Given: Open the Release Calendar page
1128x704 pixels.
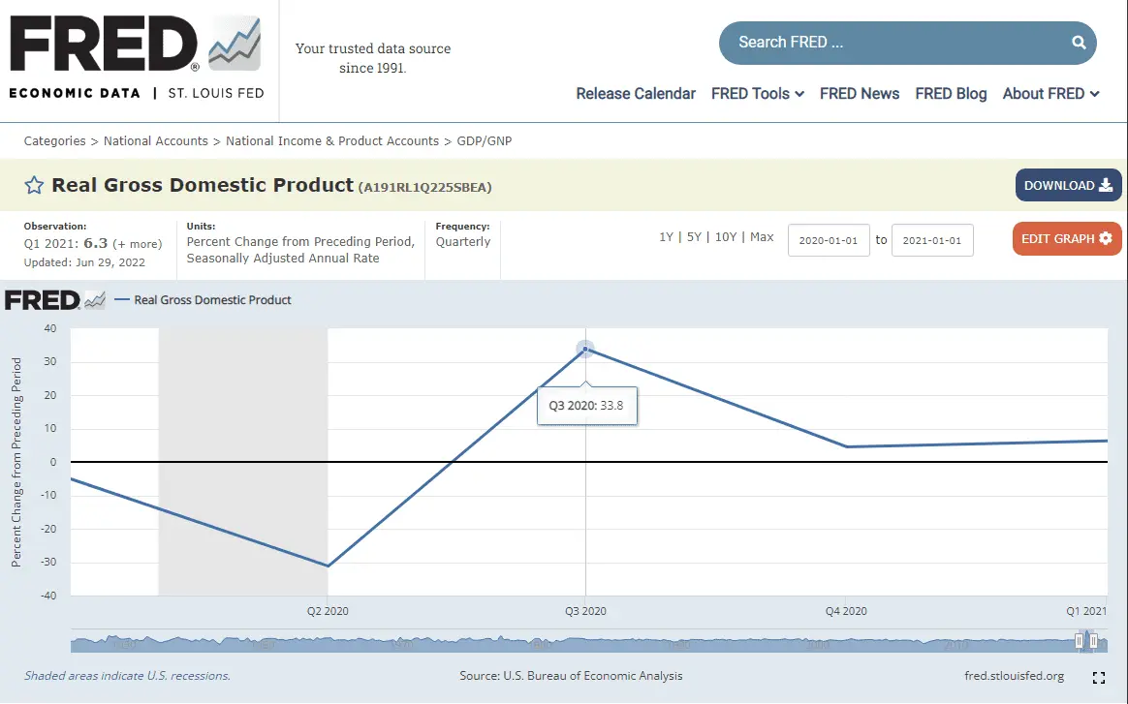Looking at the screenshot, I should [636, 94].
